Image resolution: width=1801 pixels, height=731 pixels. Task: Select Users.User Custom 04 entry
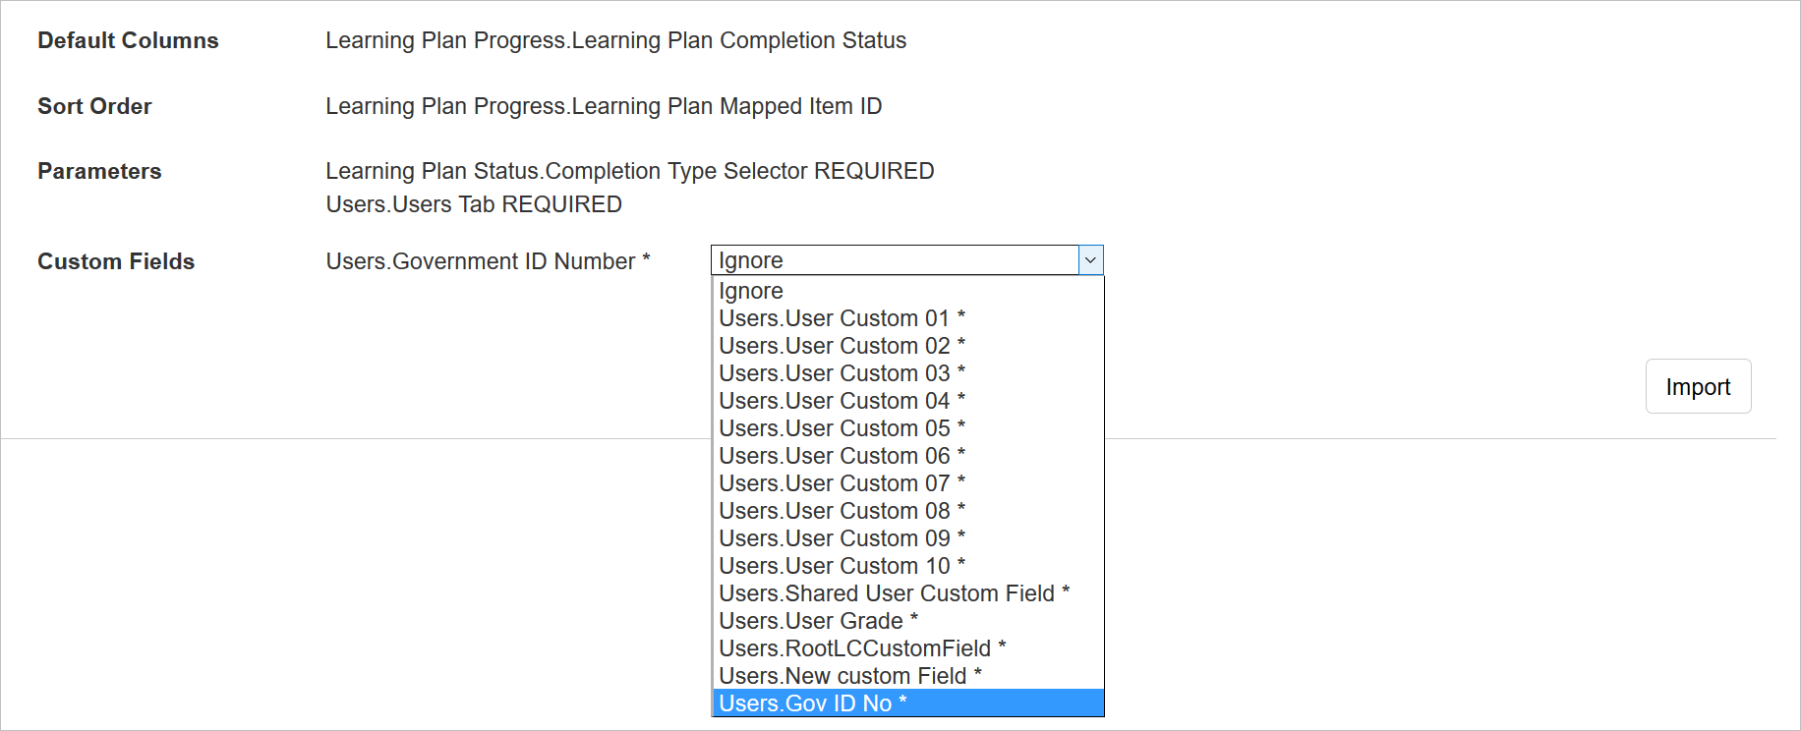(842, 401)
